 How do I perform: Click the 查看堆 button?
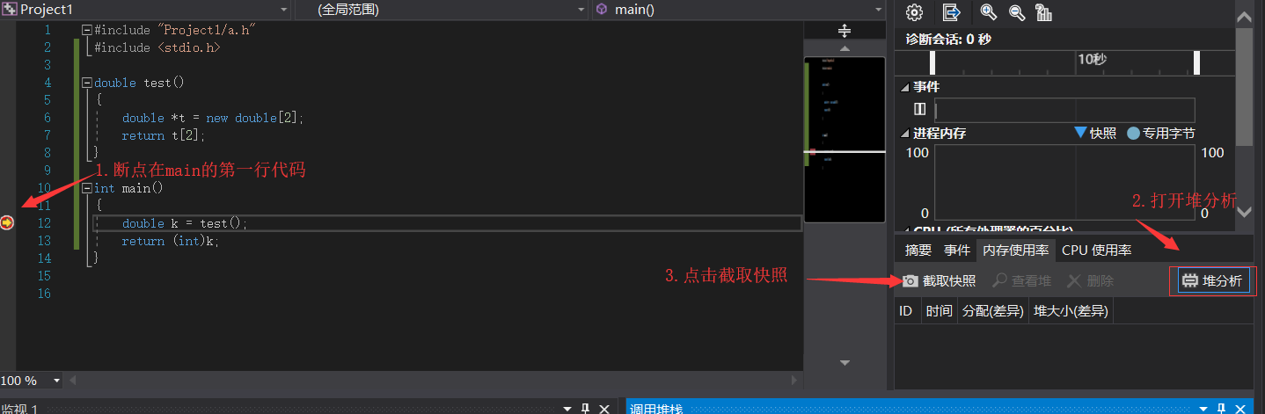click(x=1021, y=281)
